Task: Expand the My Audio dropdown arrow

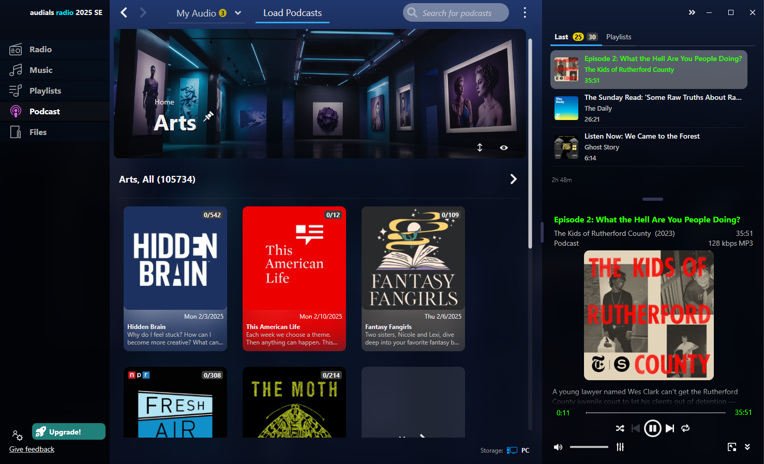Action: pos(238,13)
